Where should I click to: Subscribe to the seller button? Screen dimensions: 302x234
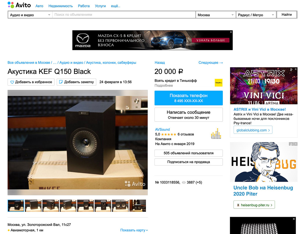tap(188, 162)
